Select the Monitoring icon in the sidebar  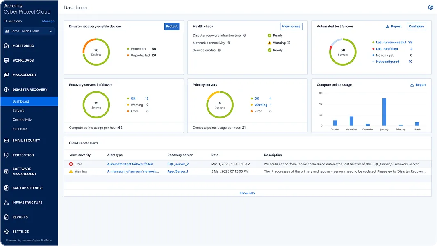6,46
